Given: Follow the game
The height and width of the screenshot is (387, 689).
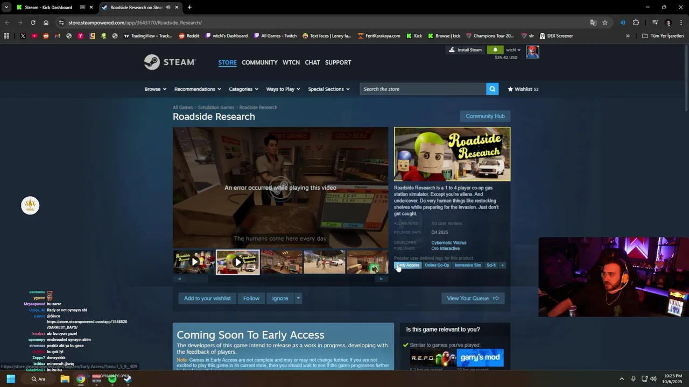Looking at the screenshot, I should (251, 298).
